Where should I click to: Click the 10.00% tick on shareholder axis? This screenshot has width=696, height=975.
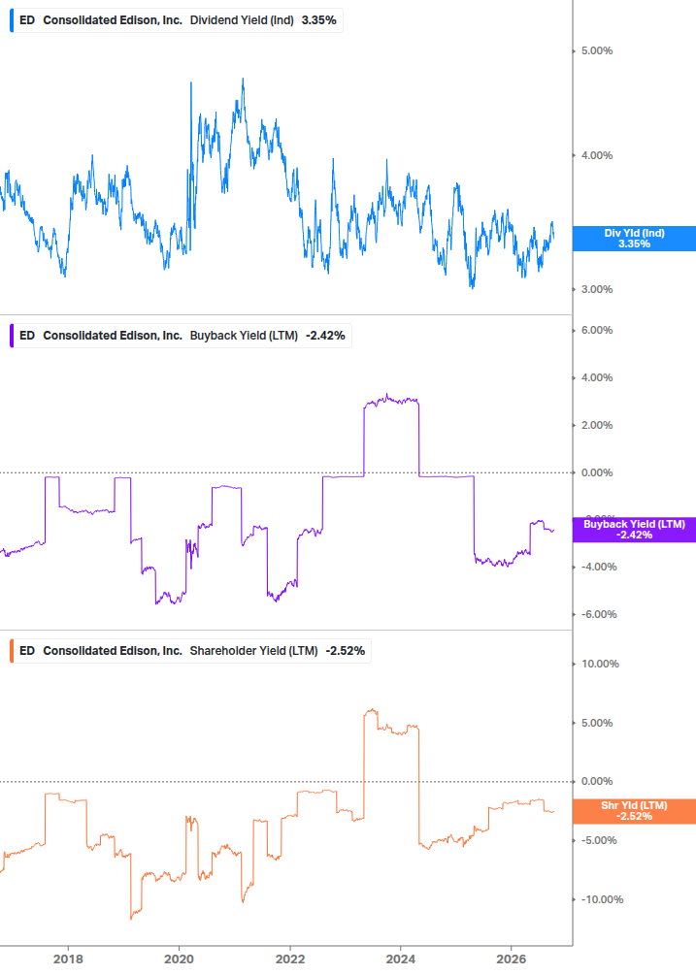point(600,665)
